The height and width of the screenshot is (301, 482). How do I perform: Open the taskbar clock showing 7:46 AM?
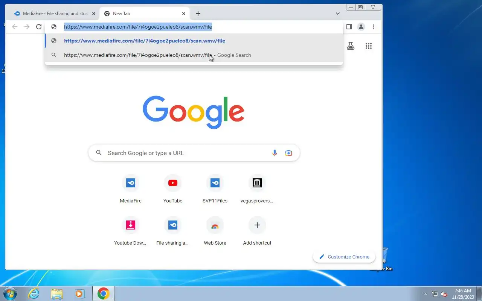point(463,293)
